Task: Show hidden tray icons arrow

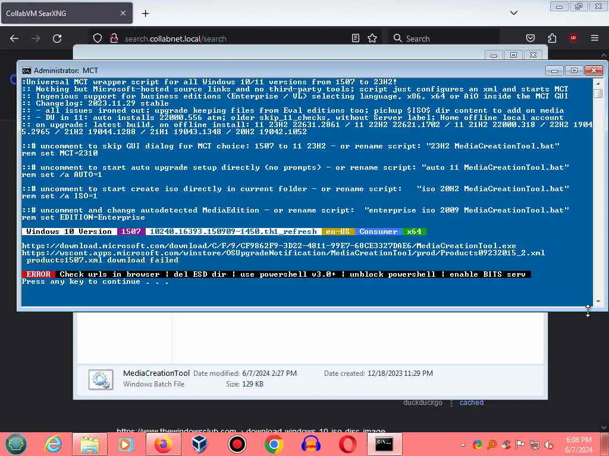Action: 463,445
